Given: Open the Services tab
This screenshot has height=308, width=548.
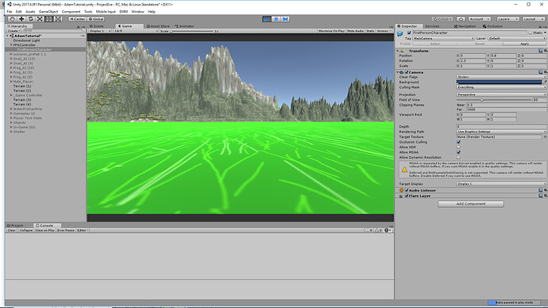Looking at the screenshot, I should [x=432, y=26].
